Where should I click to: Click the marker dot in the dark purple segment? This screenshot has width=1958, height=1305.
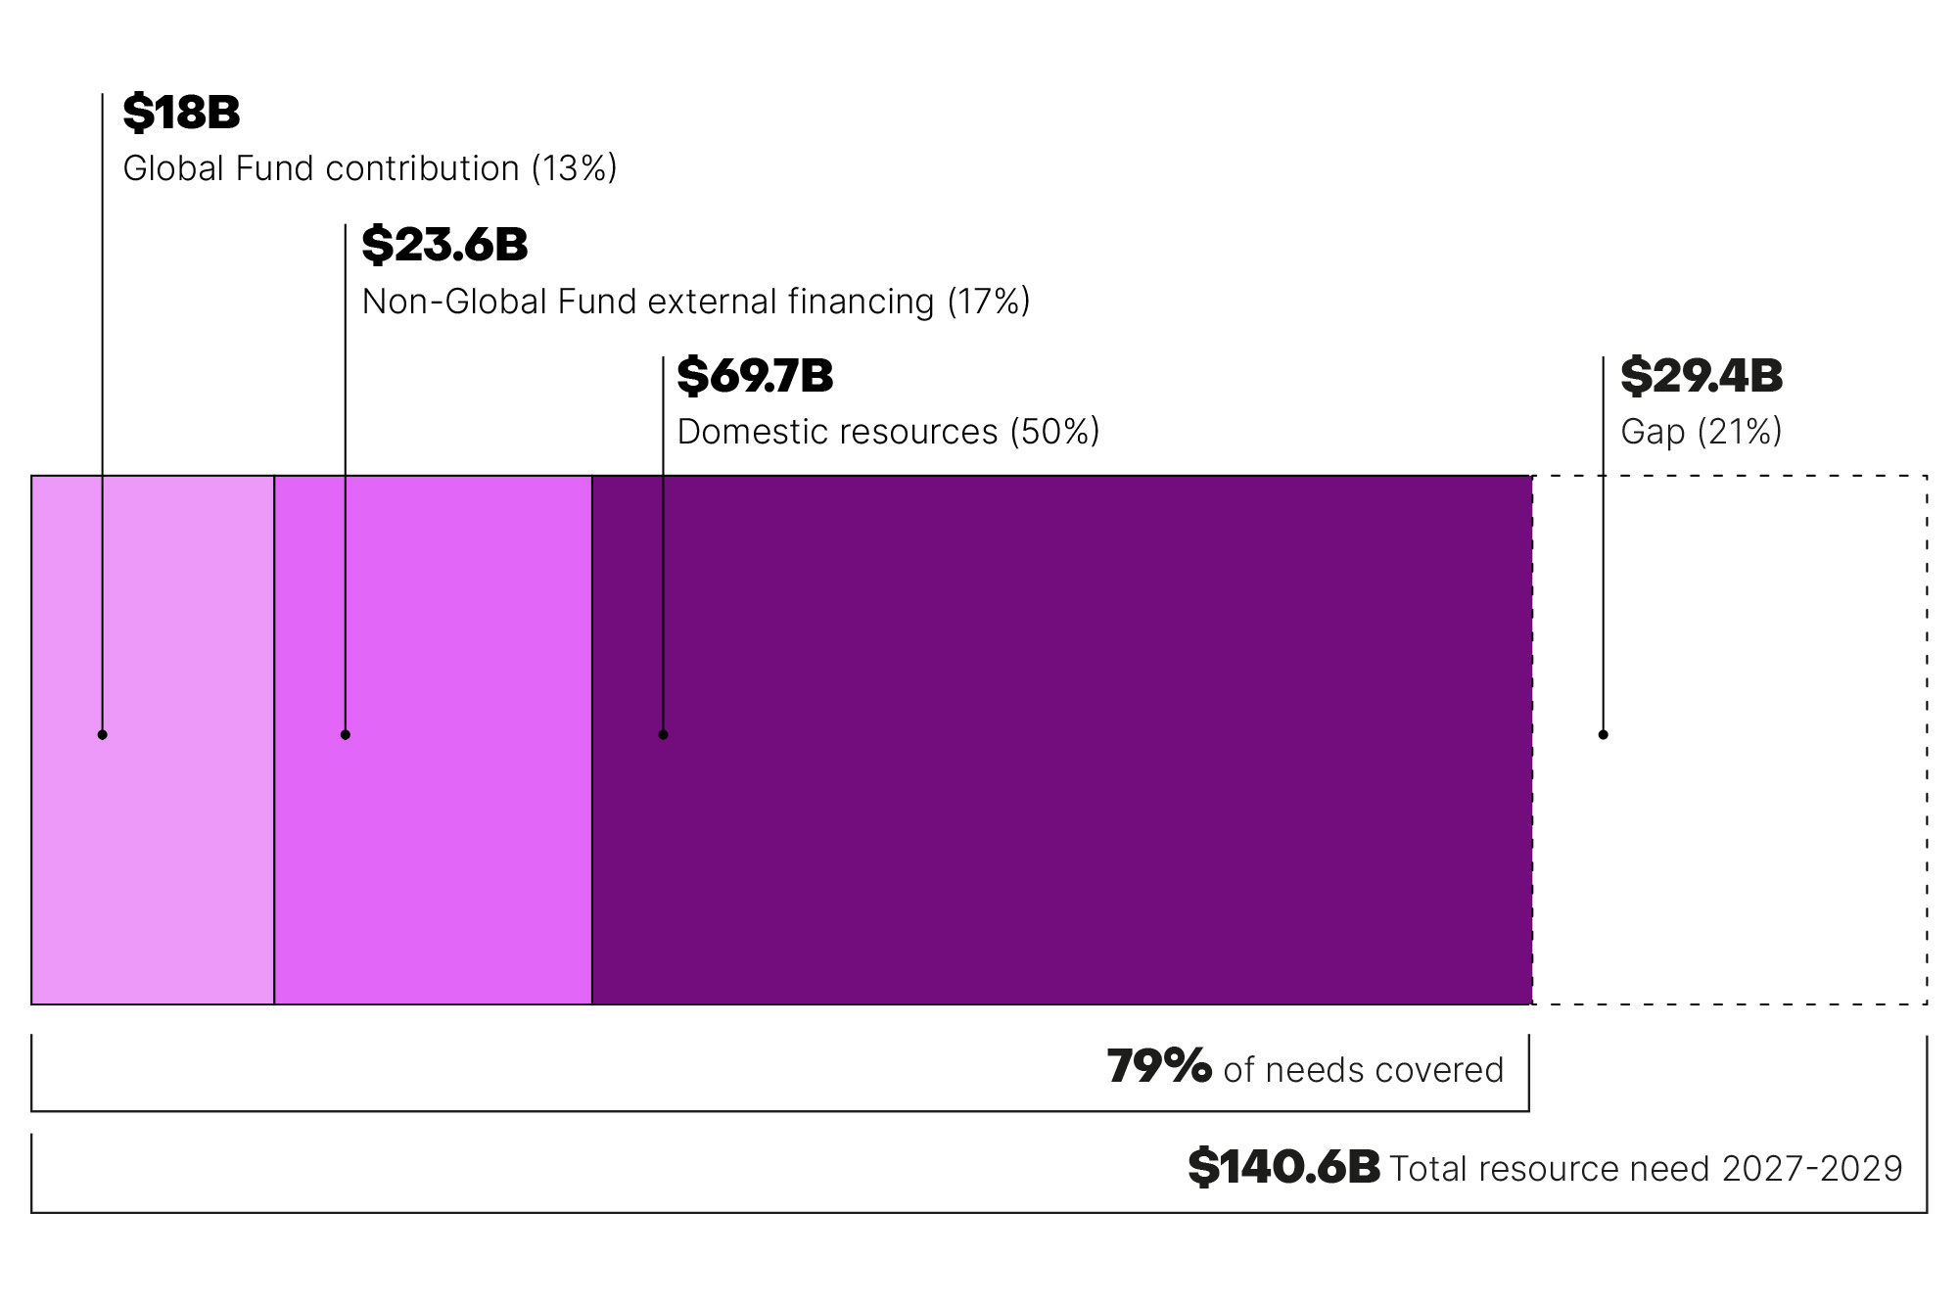tap(663, 734)
